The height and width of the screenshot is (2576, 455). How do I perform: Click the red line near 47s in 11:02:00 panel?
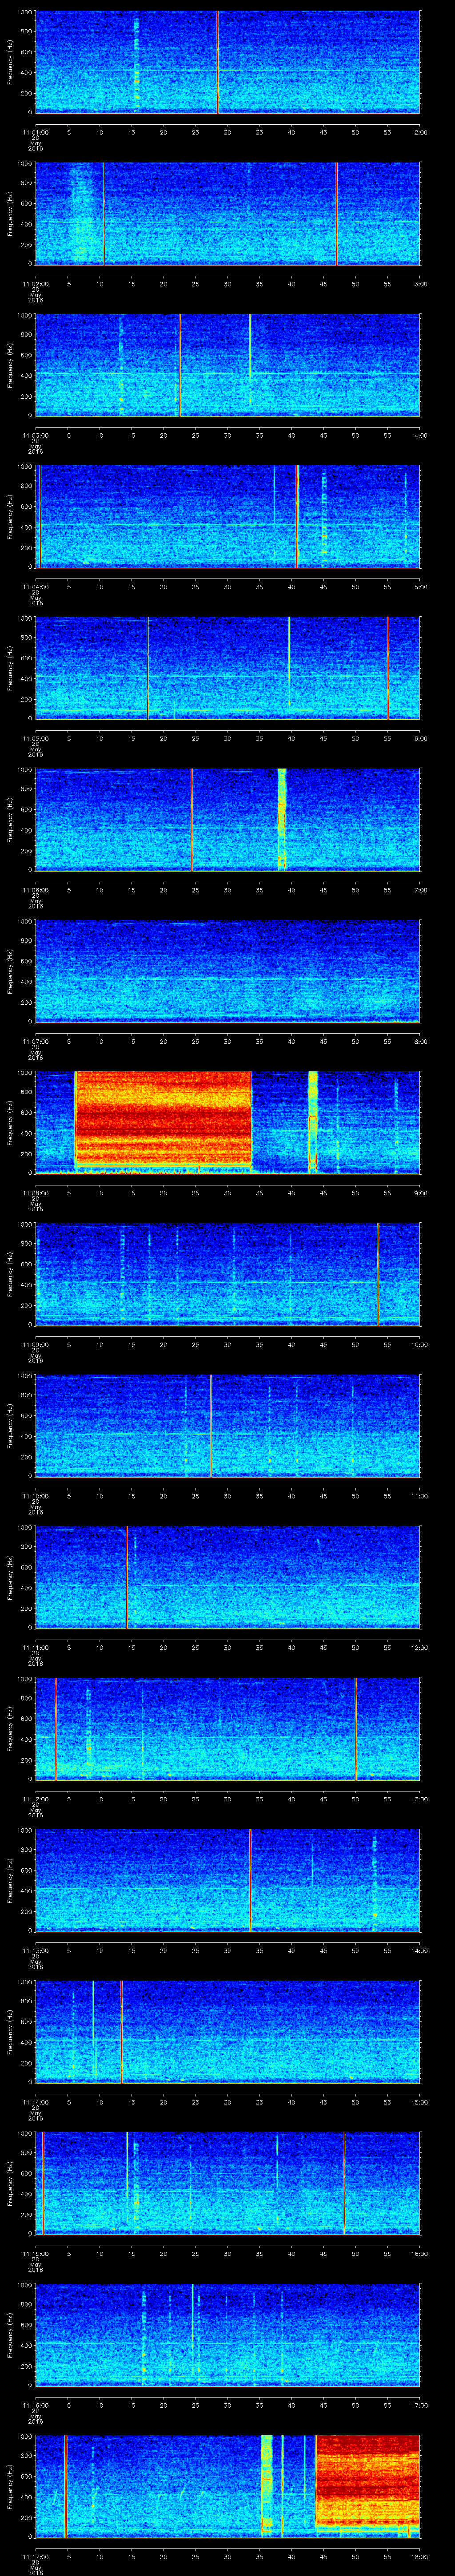click(x=337, y=213)
